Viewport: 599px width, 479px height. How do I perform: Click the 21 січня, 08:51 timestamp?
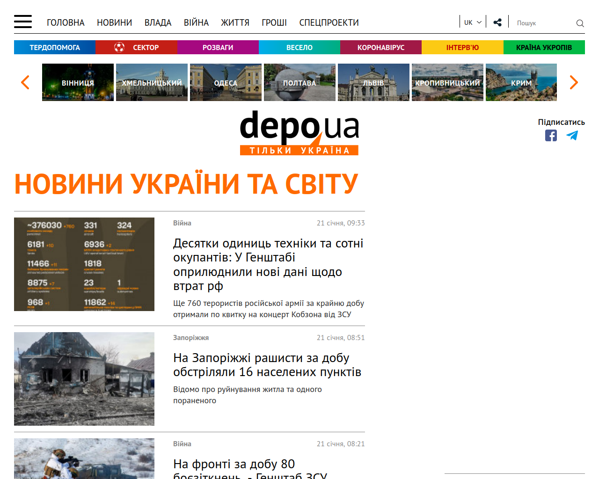pos(341,338)
